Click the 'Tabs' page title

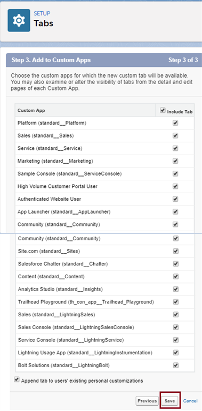pyautogui.click(x=43, y=24)
